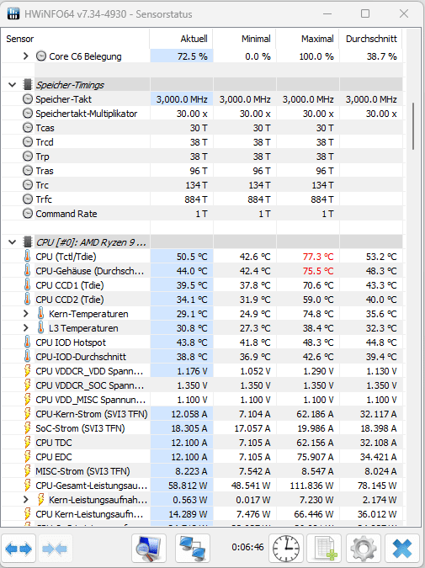Select the CPU (Tctl/Tdie) sensor row

pyautogui.click(x=202, y=257)
